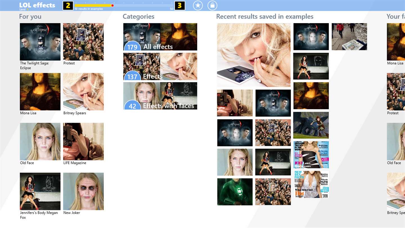Open the large Britney Spears recent result

[x=254, y=55]
